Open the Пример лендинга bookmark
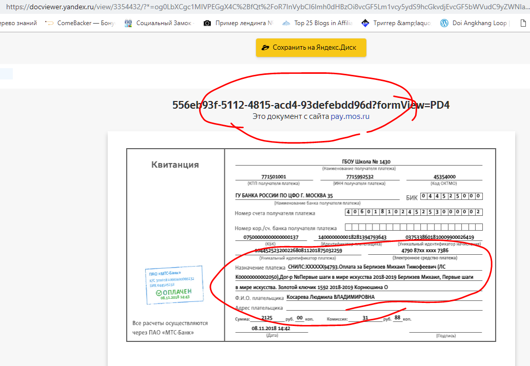The image size is (530, 366). (238, 23)
